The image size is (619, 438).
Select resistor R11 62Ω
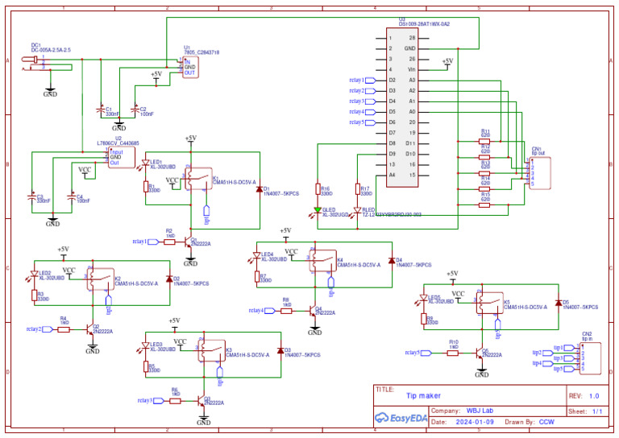pyautogui.click(x=484, y=141)
